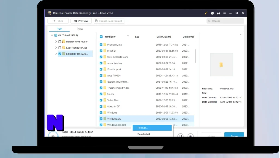The image size is (280, 158).
Task: Click the folder preview thumbnail
Action: tap(221, 65)
